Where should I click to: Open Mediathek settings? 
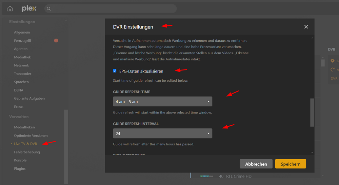pos(22,57)
